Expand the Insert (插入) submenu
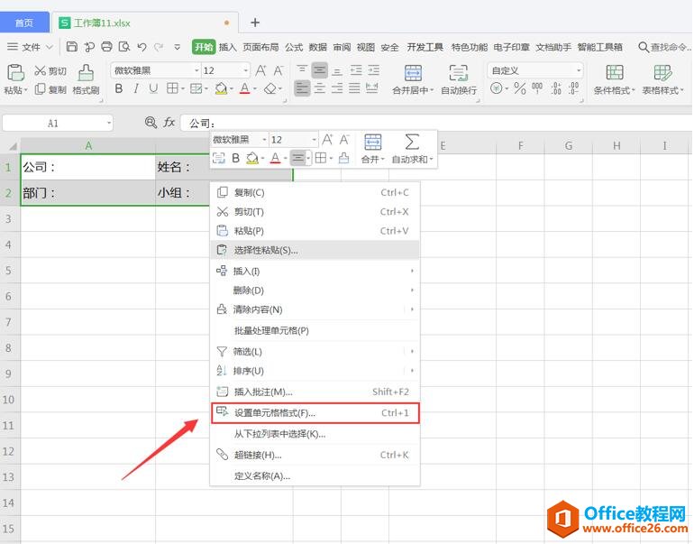694x544 pixels. tap(315, 271)
